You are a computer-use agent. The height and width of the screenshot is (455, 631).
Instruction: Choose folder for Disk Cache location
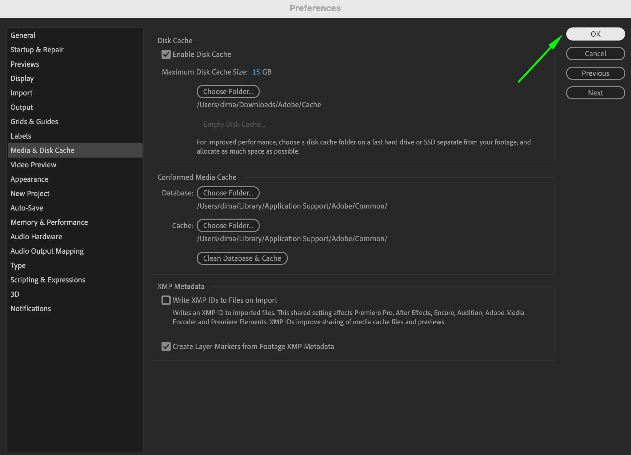(x=228, y=92)
